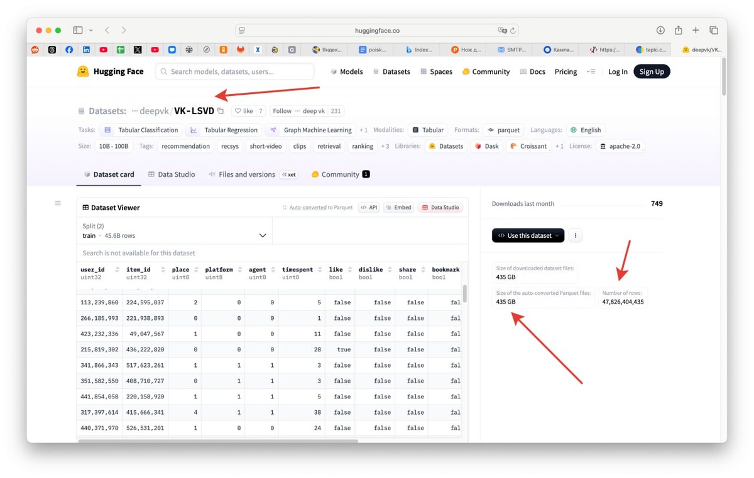Open the Spaces navigation item
This screenshot has width=754, height=478.
436,72
